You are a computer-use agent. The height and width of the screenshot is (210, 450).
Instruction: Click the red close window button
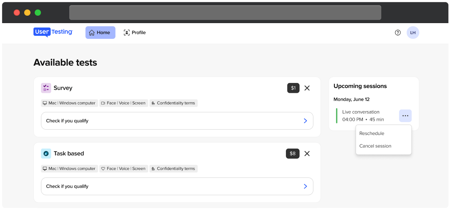[x=17, y=13]
